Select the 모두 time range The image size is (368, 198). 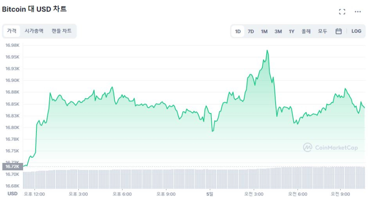(x=323, y=31)
